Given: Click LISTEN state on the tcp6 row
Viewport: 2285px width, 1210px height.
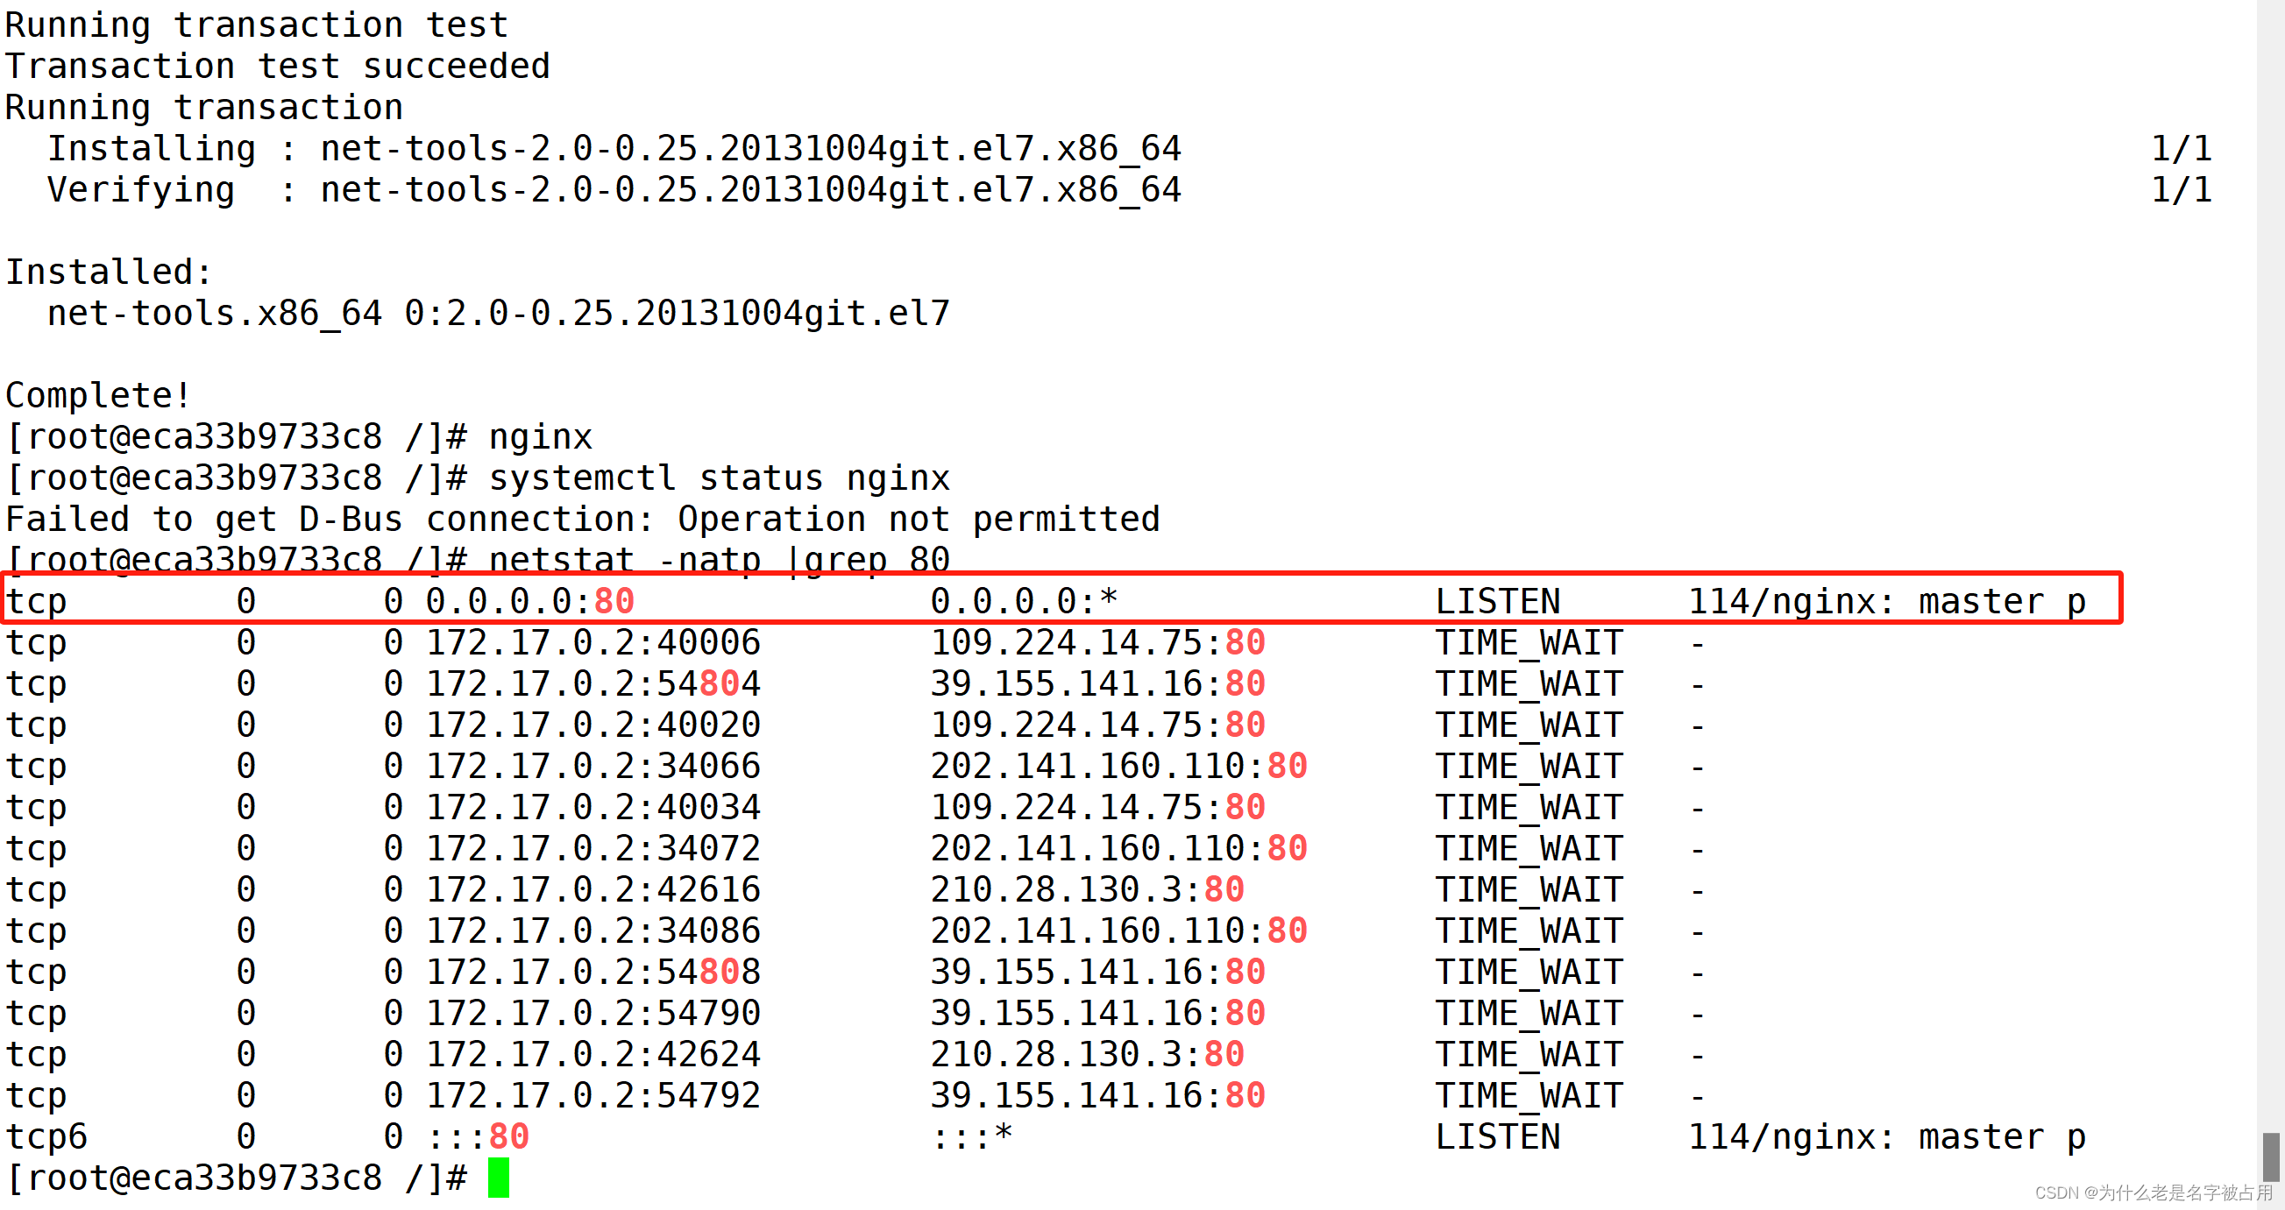Looking at the screenshot, I should 1496,1136.
